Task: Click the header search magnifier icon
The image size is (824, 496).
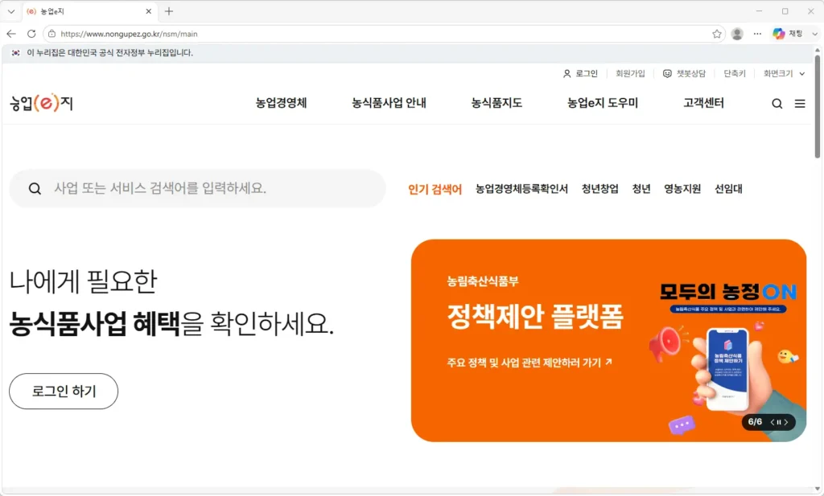Action: click(777, 104)
